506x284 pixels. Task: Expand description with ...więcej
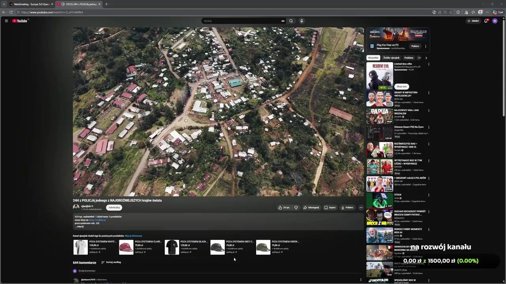tap(79, 226)
